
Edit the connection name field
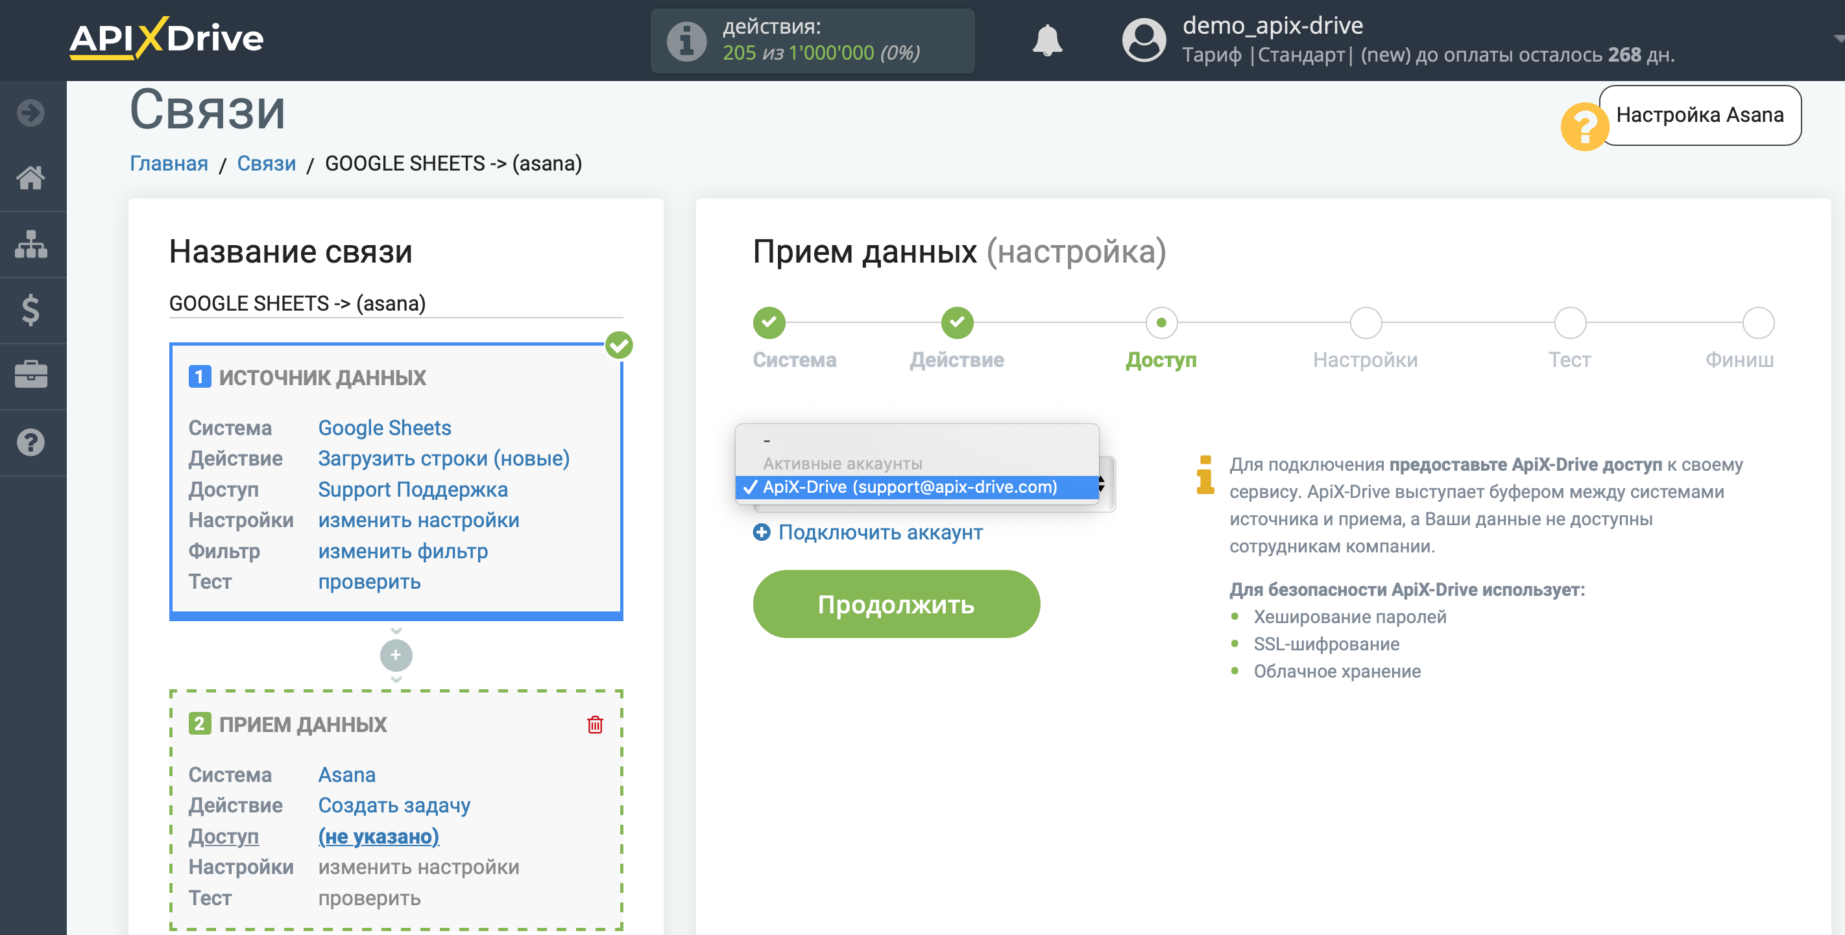pyautogui.click(x=395, y=303)
